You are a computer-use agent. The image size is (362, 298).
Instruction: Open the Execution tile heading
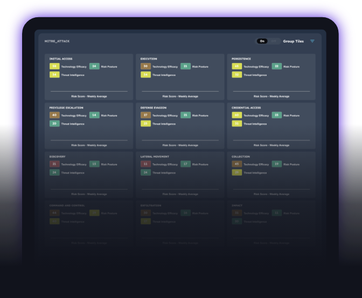pyautogui.click(x=149, y=59)
